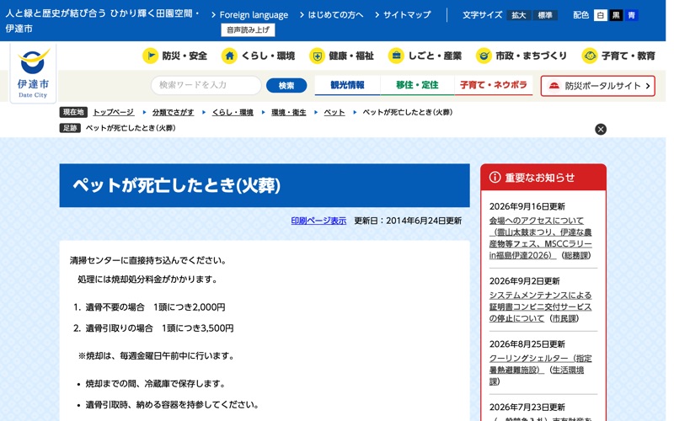Open the 市民課 link

tap(564, 318)
